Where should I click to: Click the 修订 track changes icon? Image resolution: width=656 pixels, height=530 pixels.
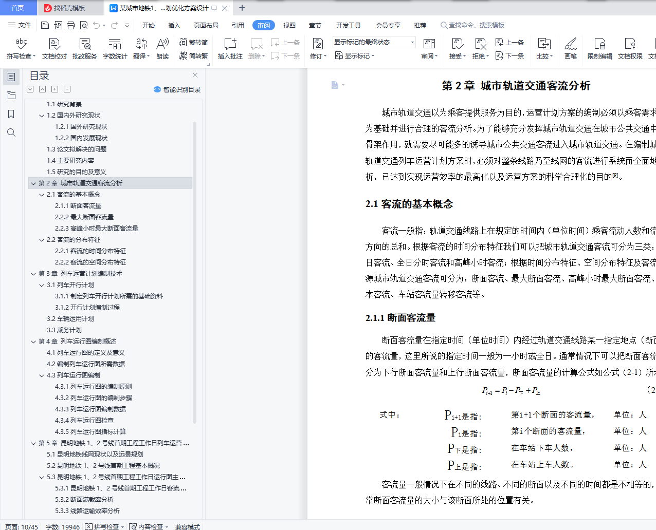[318, 44]
